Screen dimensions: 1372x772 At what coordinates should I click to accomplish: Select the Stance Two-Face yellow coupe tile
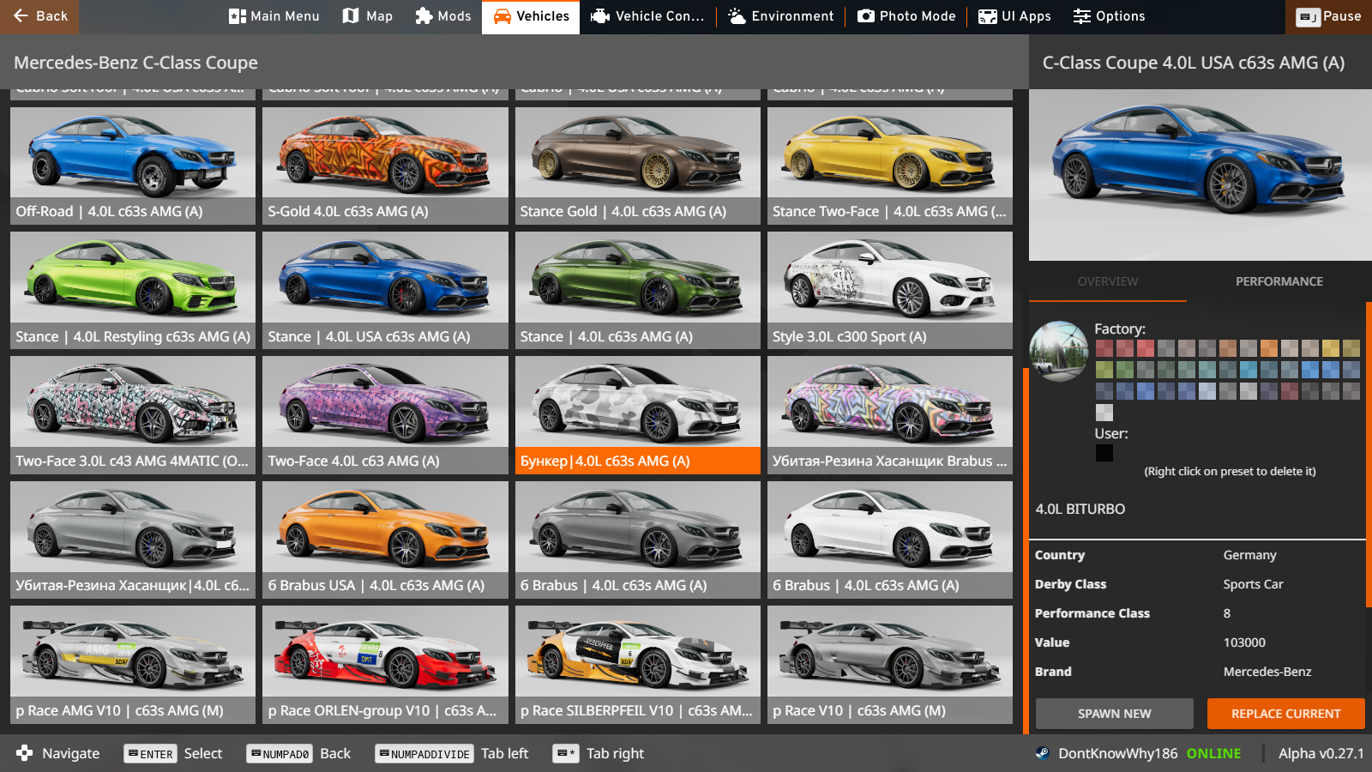(890, 166)
